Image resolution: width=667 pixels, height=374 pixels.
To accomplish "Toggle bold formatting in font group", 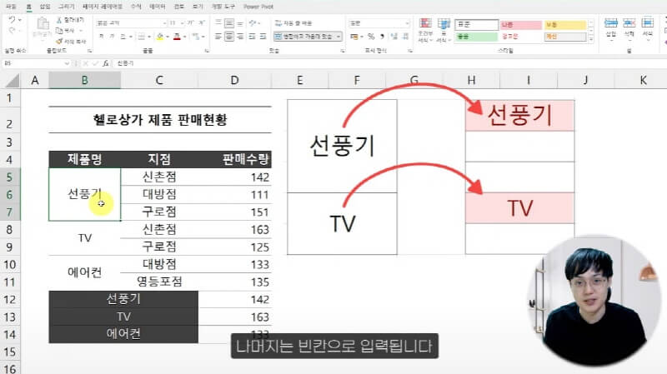I will click(x=101, y=37).
